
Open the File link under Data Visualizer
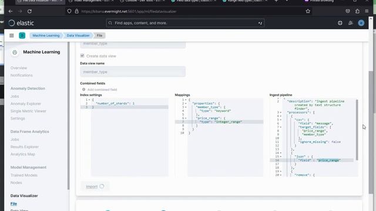tap(14, 204)
